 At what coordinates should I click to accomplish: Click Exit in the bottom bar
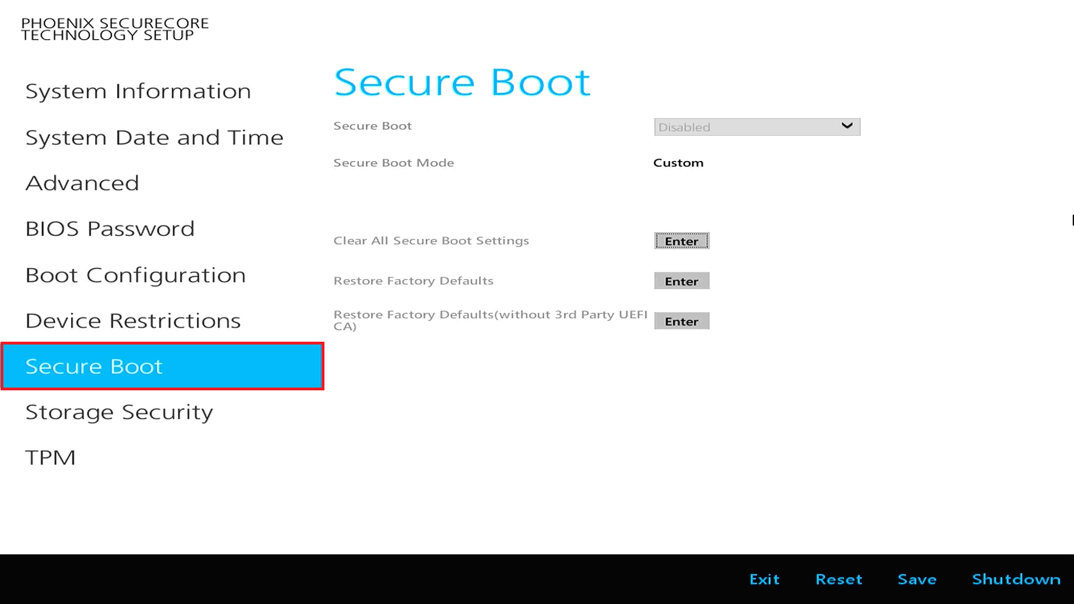[764, 579]
